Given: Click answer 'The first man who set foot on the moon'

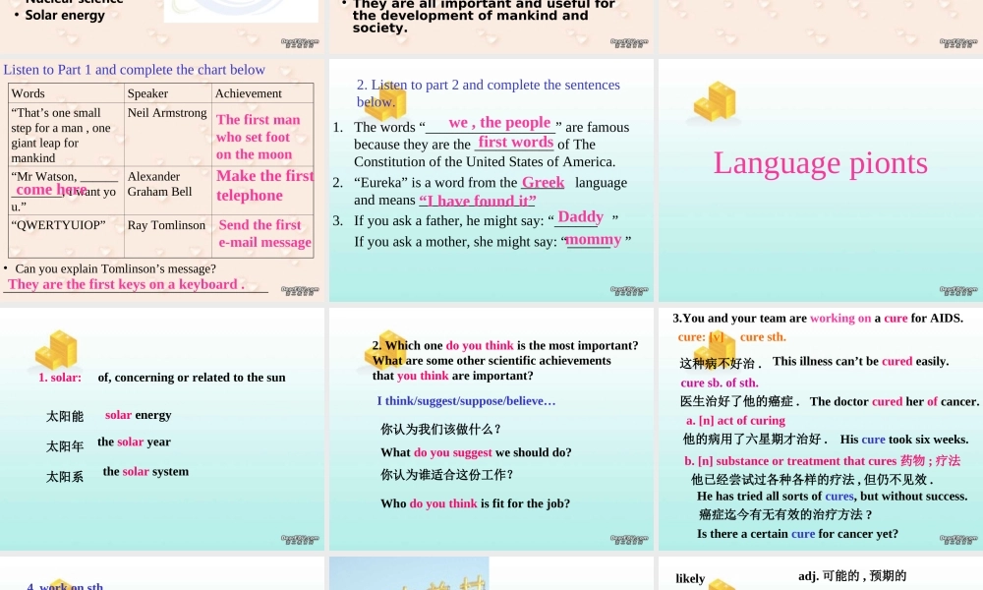Looking at the screenshot, I should (259, 137).
